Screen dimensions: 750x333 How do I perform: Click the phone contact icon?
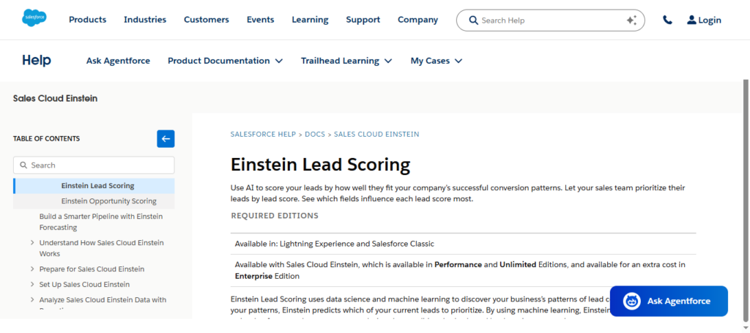coord(667,20)
